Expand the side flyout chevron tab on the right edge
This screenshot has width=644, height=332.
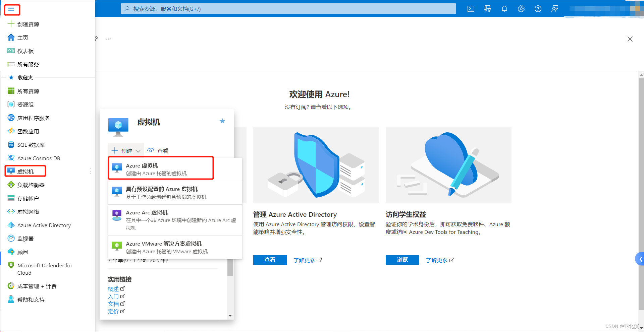640,259
